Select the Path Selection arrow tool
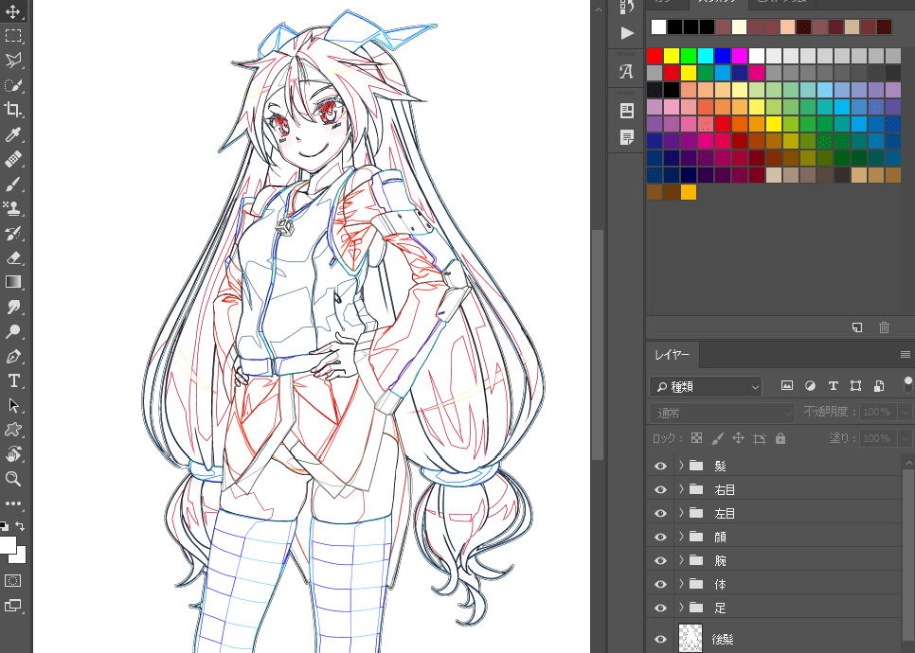This screenshot has width=915, height=653. tap(13, 405)
